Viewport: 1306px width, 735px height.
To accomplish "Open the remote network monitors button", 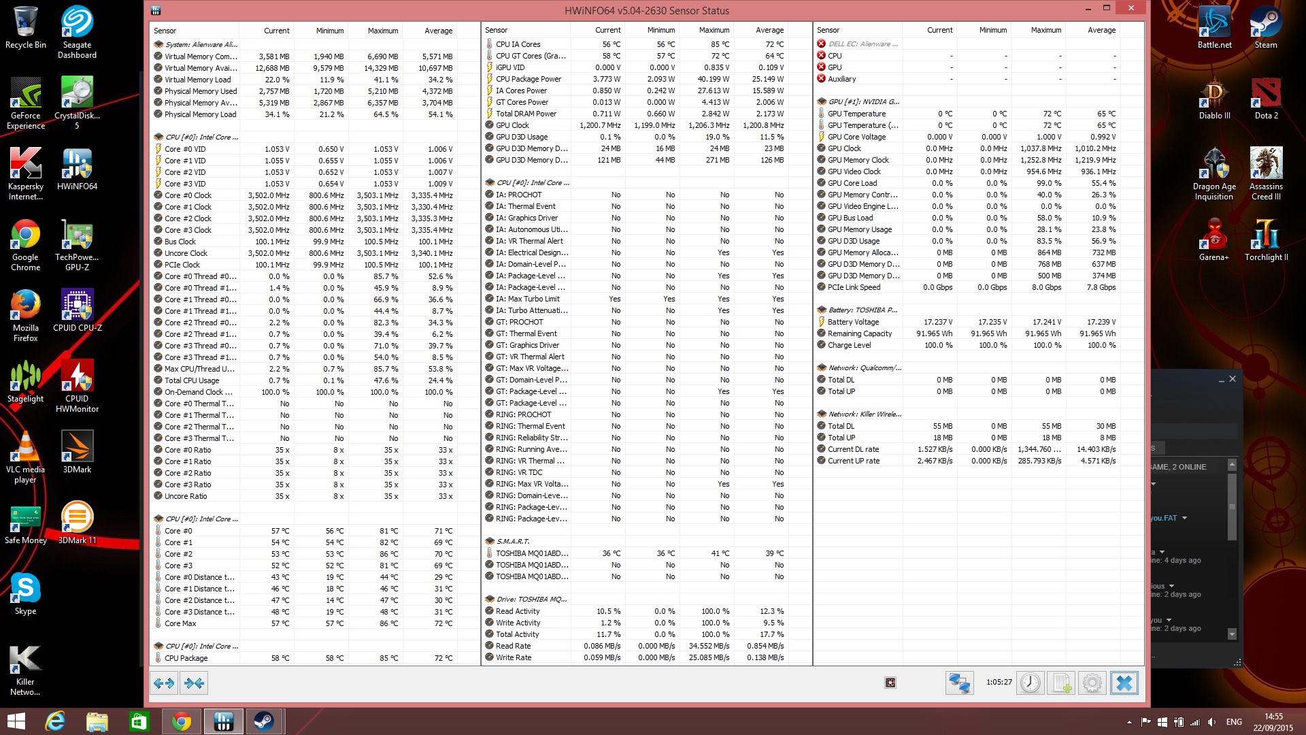I will coord(960,683).
